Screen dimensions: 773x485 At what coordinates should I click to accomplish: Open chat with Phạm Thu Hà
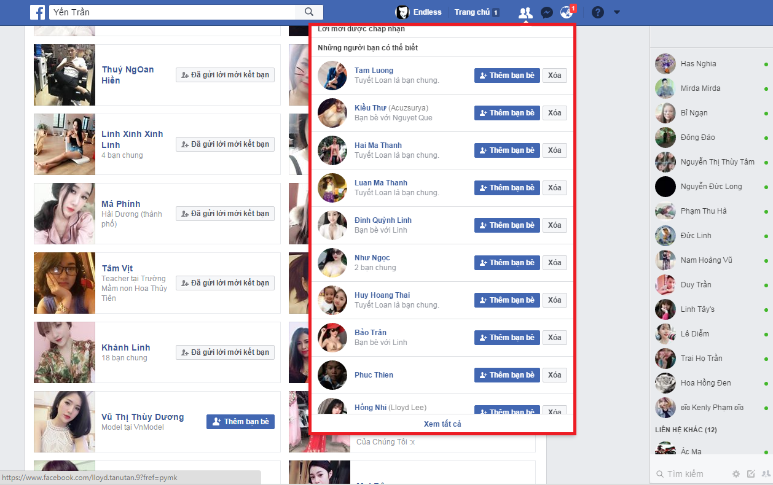pos(711,211)
